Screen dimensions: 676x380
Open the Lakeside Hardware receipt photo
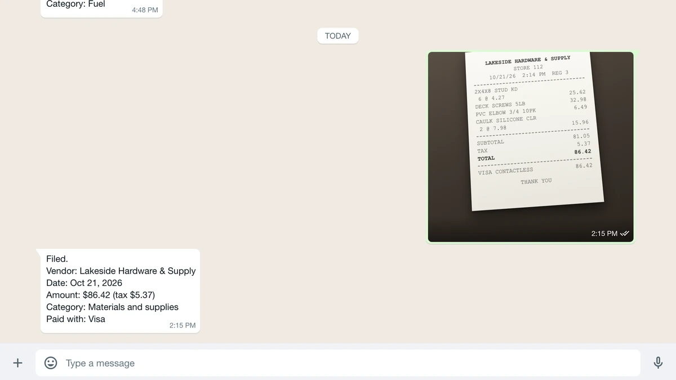[x=531, y=147]
